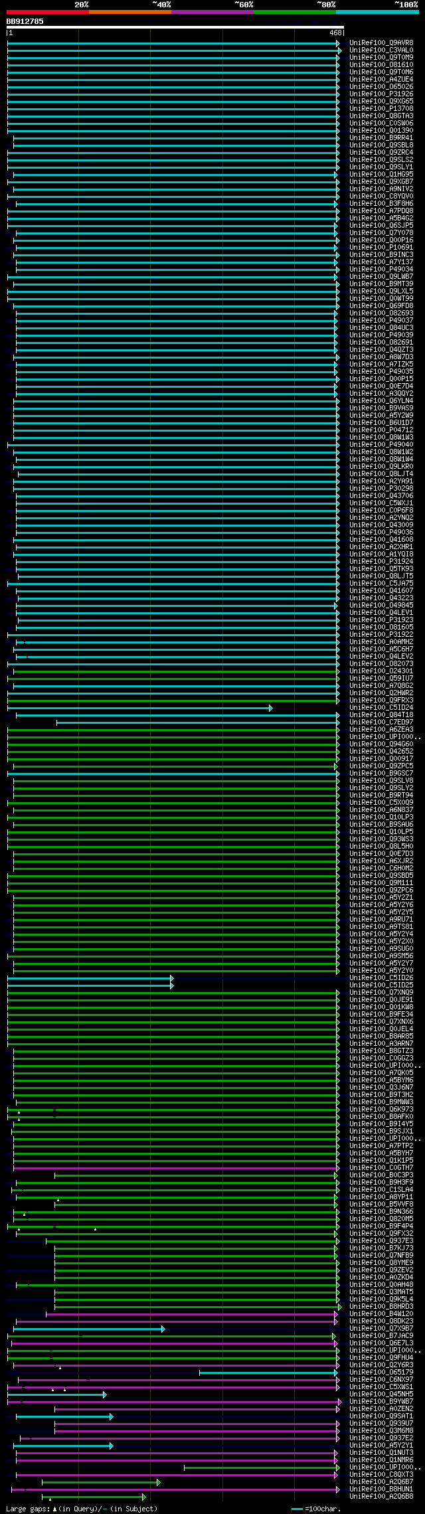This screenshot has width=425, height=1514.
Task: Select label UniRef100_C5X0Q9
Action: (x=381, y=803)
